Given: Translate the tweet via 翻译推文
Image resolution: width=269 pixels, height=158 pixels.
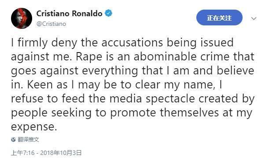Looking at the screenshot, I should [x=28, y=140].
